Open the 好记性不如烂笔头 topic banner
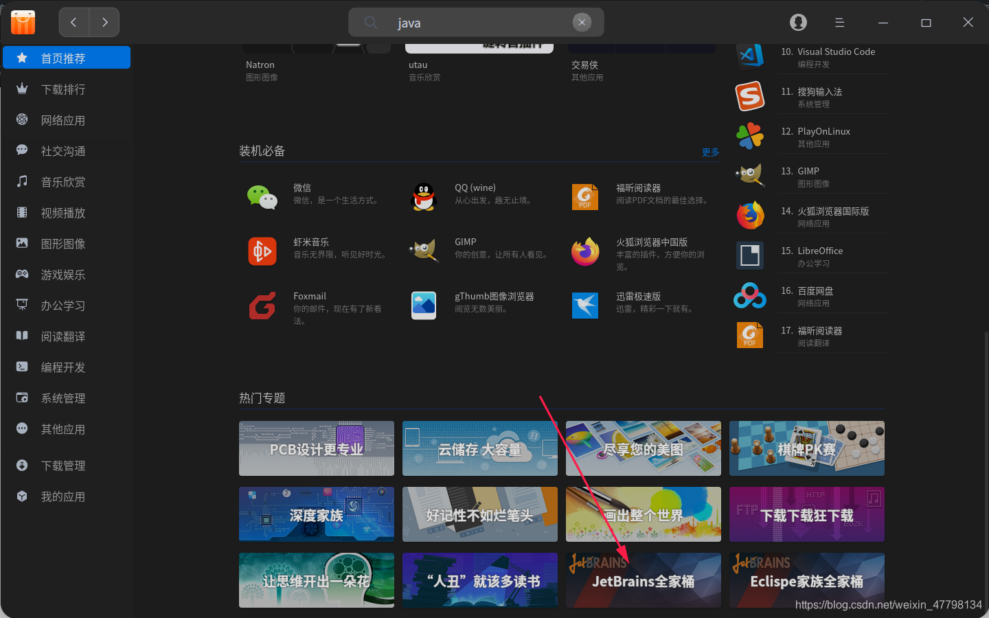This screenshot has height=618, width=989. (x=480, y=514)
